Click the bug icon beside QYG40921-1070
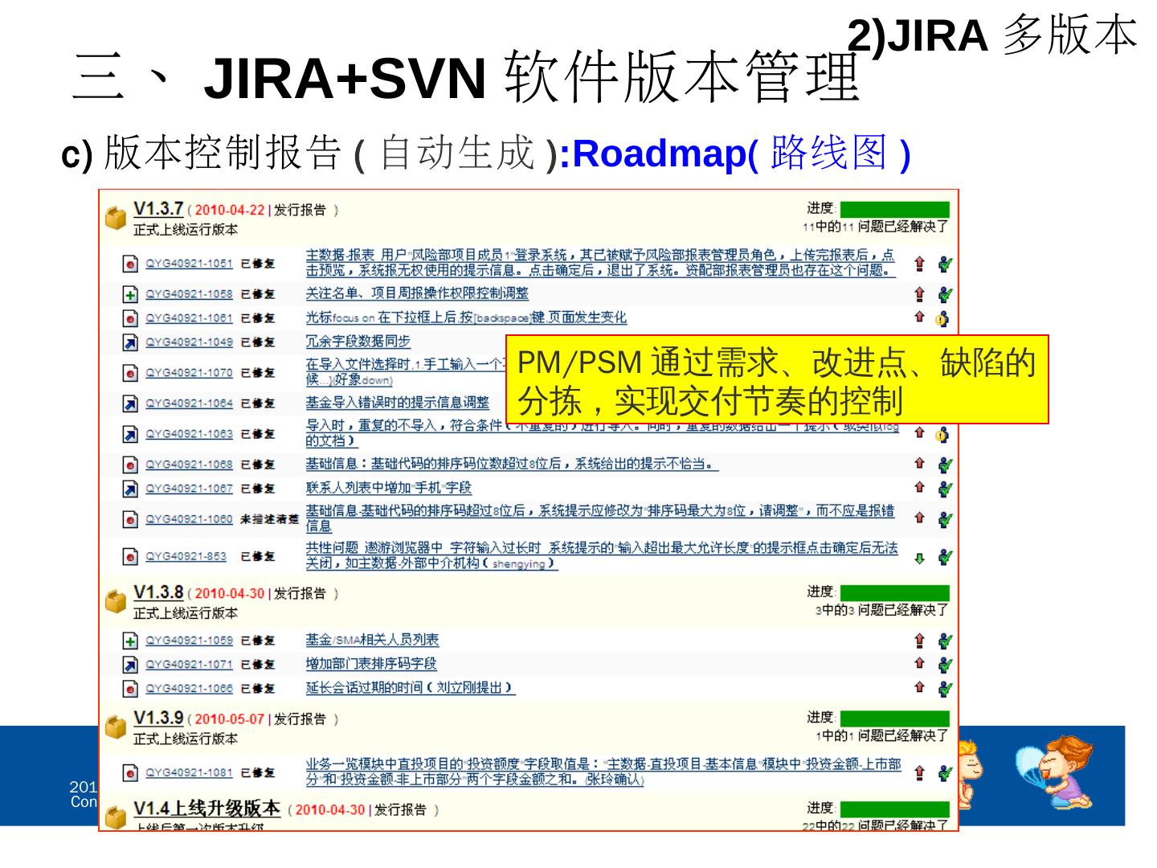Viewport: 1157px width, 868px height. click(130, 373)
